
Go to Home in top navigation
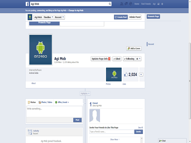pyautogui.click(x=137, y=4)
